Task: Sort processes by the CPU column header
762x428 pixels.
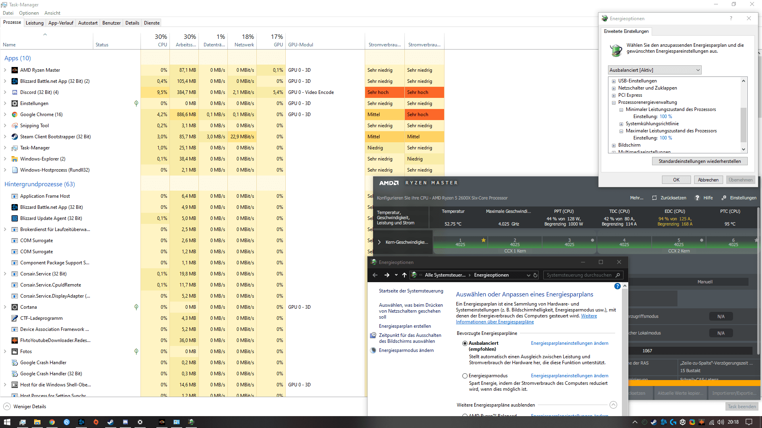Action: point(155,40)
